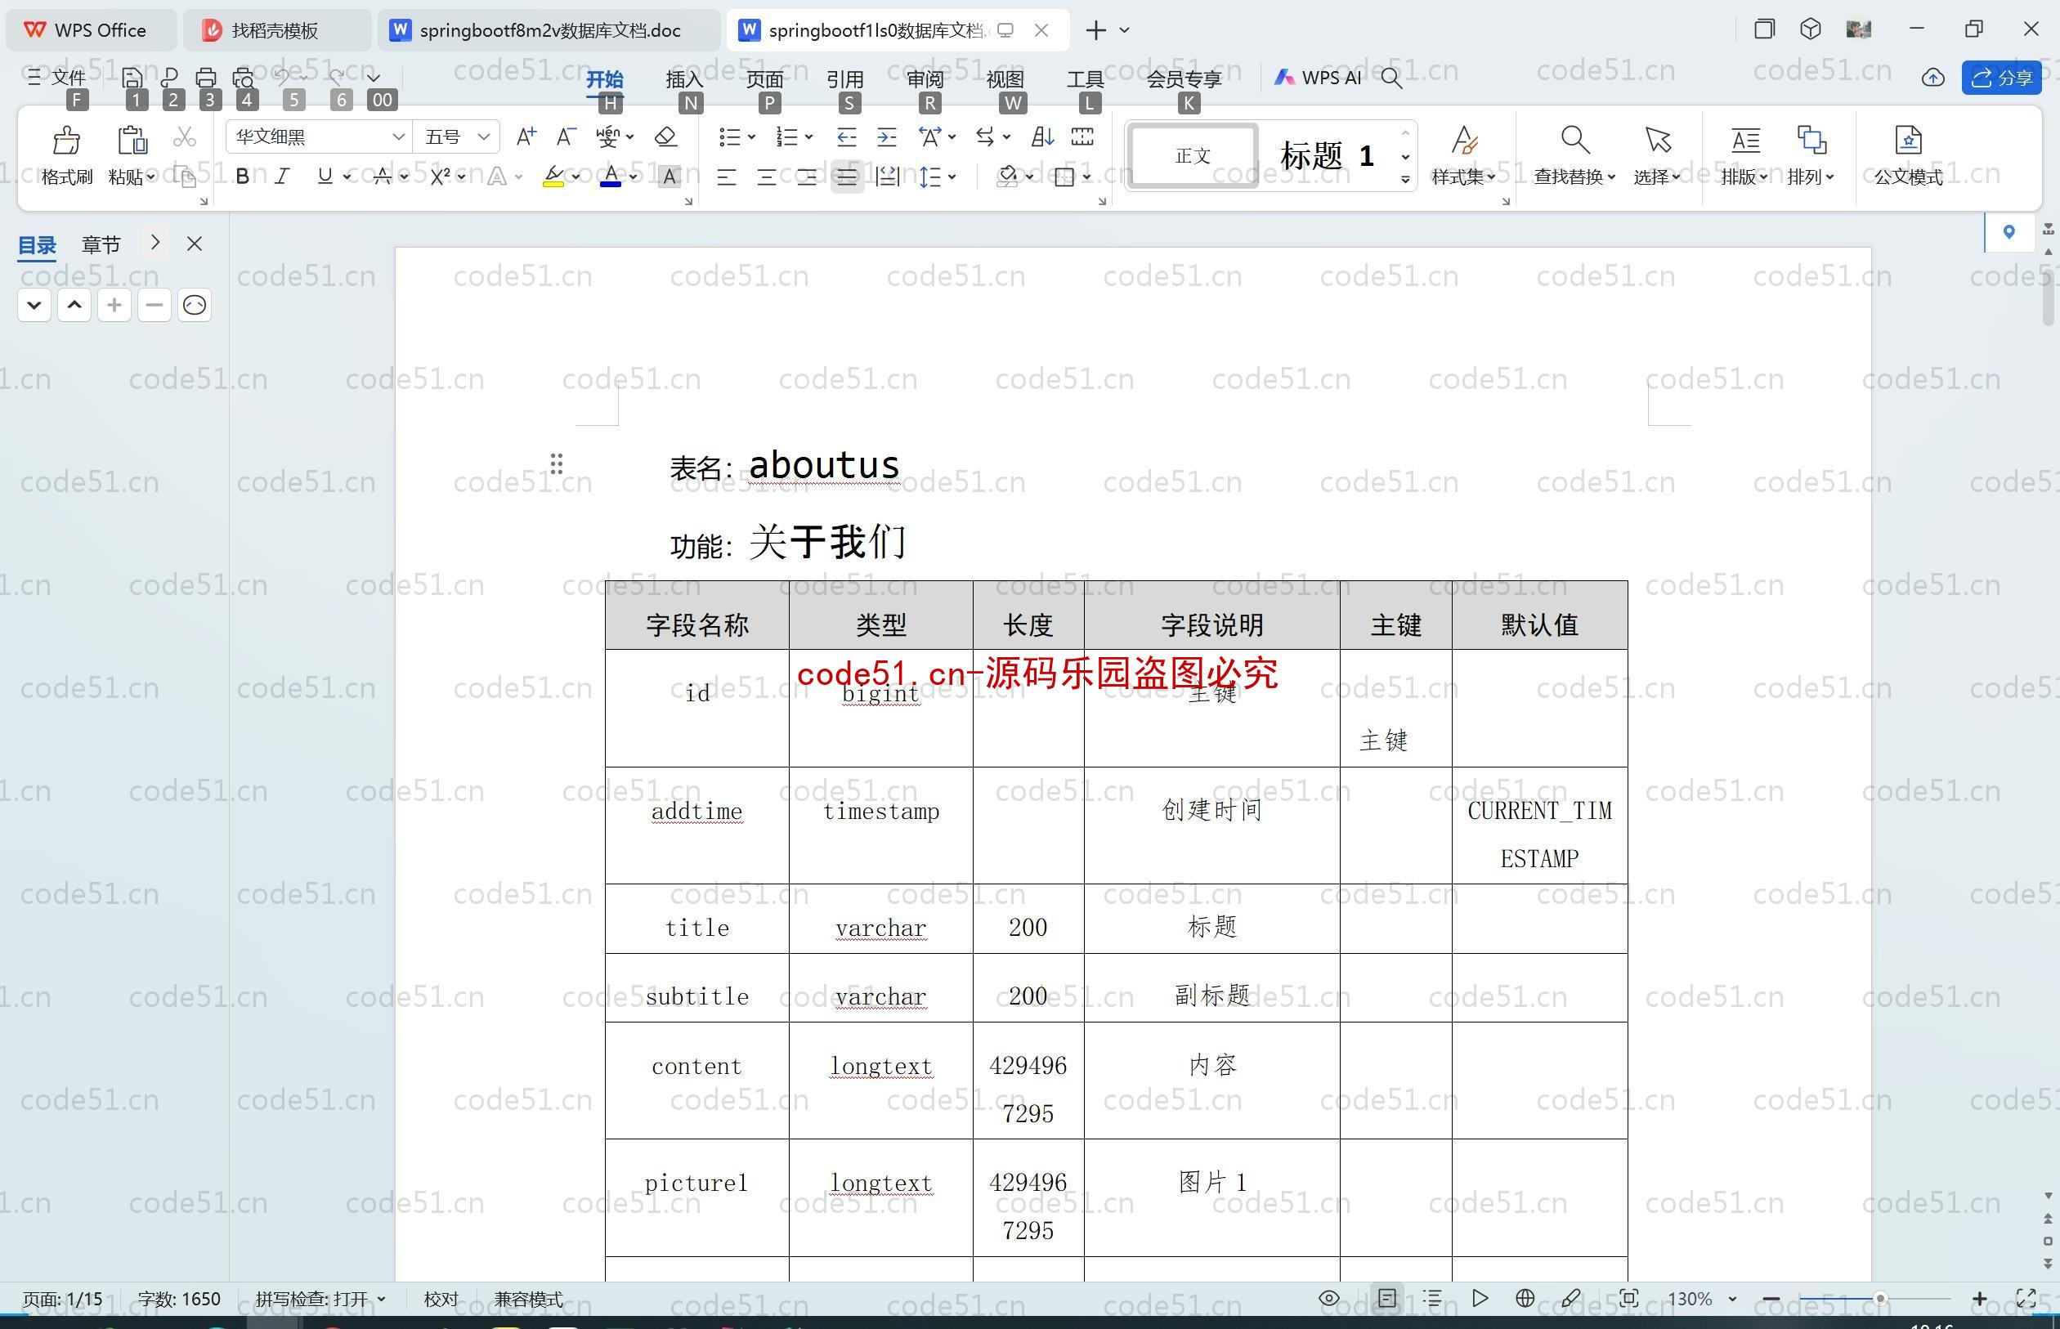Toggle character shading (A box)
The width and height of the screenshot is (2060, 1329).
coord(669,177)
